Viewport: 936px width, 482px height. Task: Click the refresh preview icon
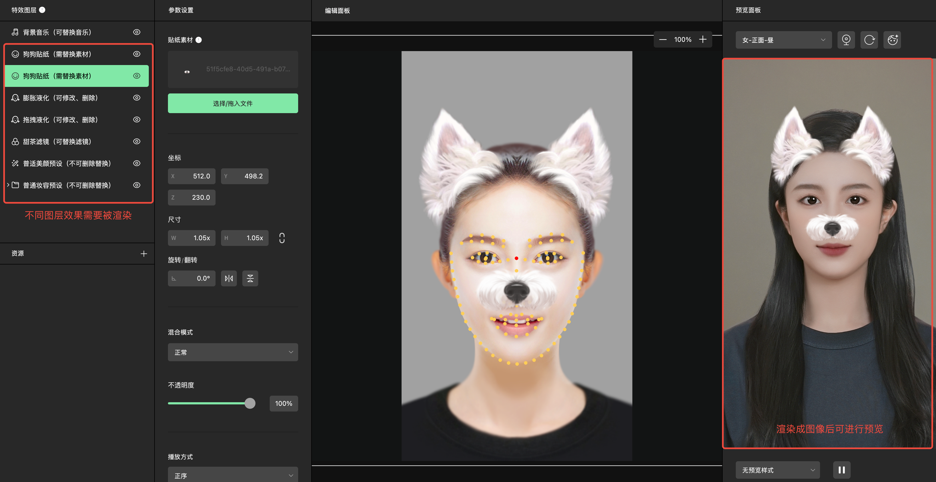(x=869, y=40)
